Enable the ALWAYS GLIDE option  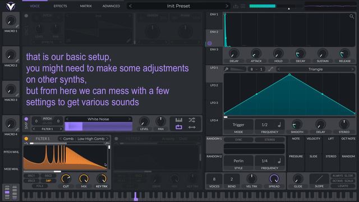(343, 176)
